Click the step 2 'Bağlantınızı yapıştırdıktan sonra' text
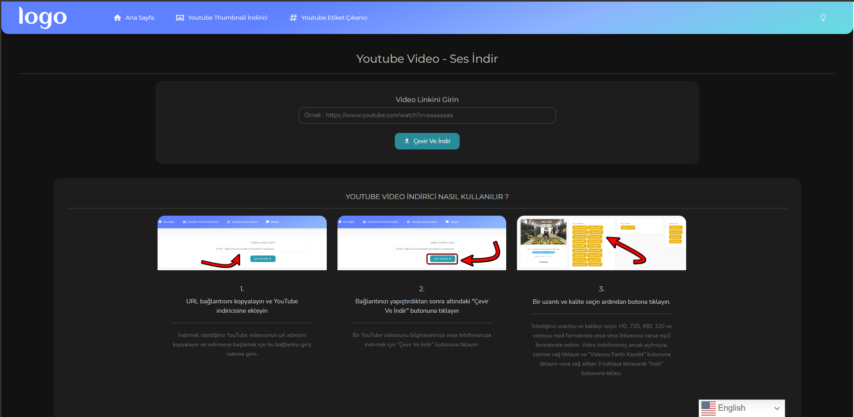The height and width of the screenshot is (417, 854). coord(422,306)
